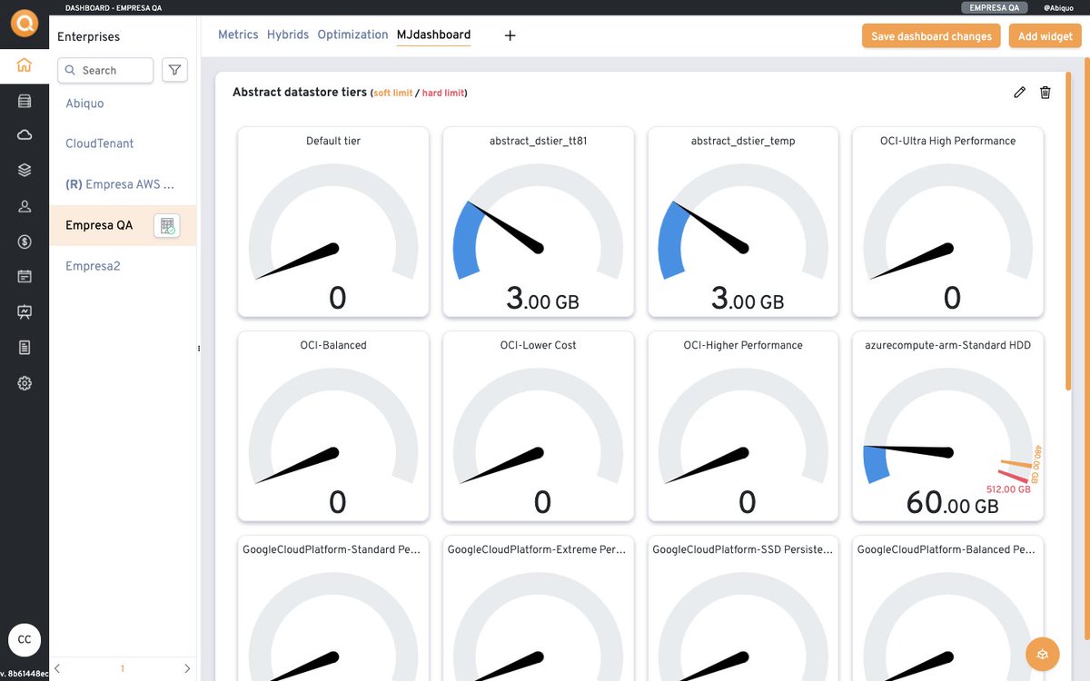Click the 512.00 GB hard limit label
This screenshot has width=1090, height=681.
(x=1008, y=489)
